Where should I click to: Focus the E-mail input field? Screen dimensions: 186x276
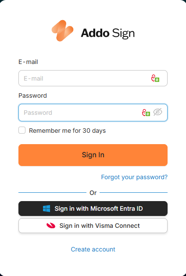pyautogui.click(x=93, y=78)
